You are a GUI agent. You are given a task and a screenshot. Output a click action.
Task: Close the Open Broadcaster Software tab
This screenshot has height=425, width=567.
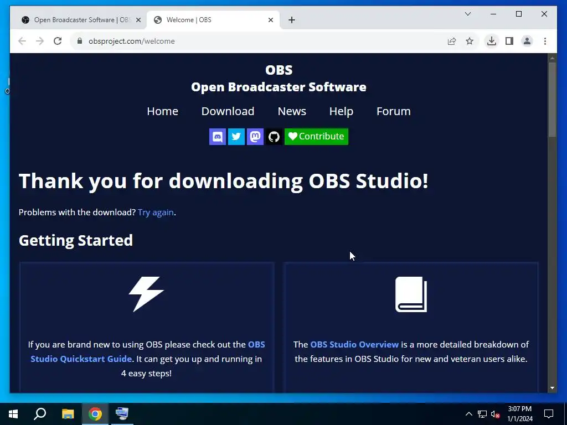138,20
